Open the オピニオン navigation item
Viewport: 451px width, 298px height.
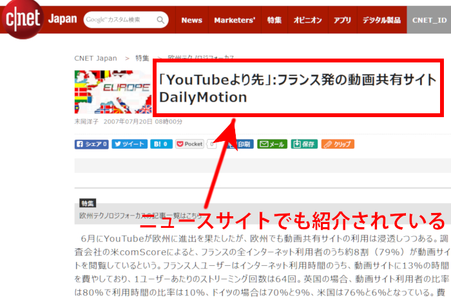click(x=307, y=20)
